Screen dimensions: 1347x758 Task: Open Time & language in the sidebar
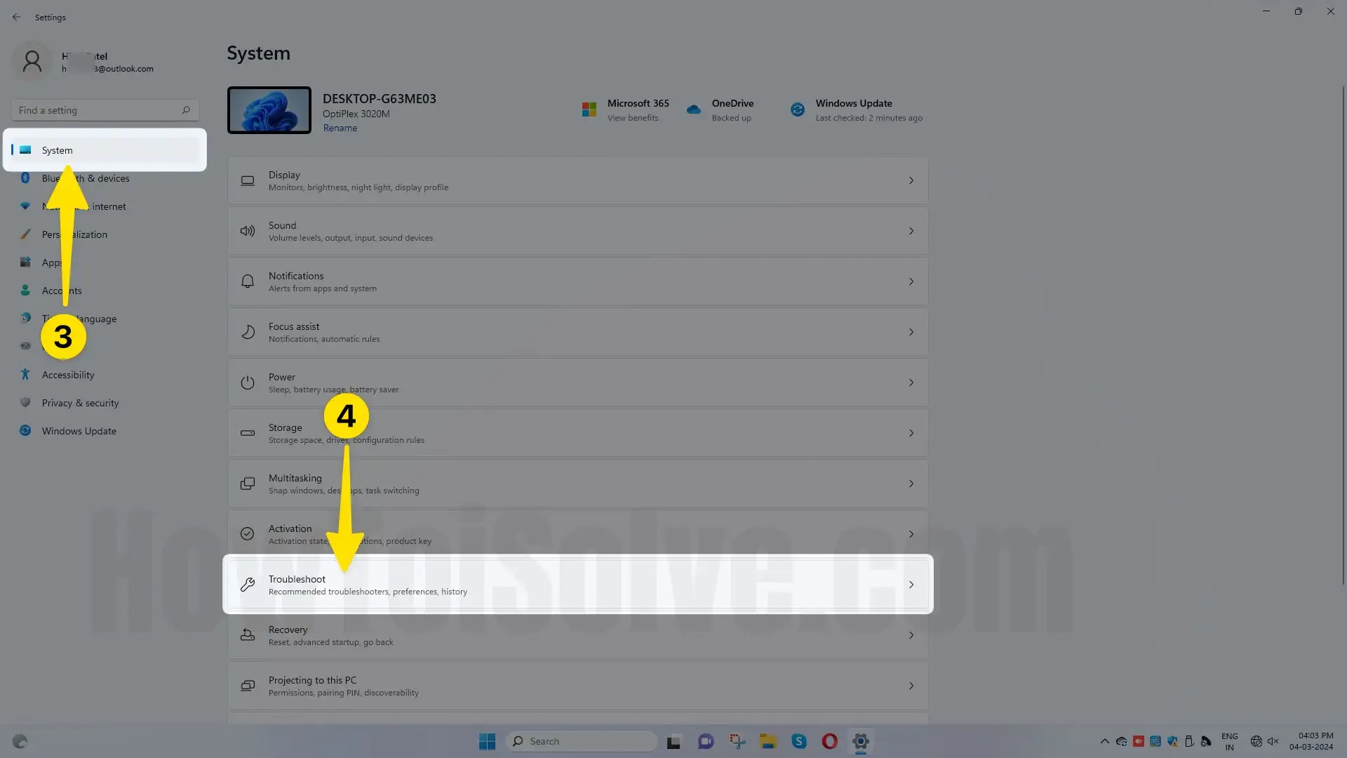(105, 319)
